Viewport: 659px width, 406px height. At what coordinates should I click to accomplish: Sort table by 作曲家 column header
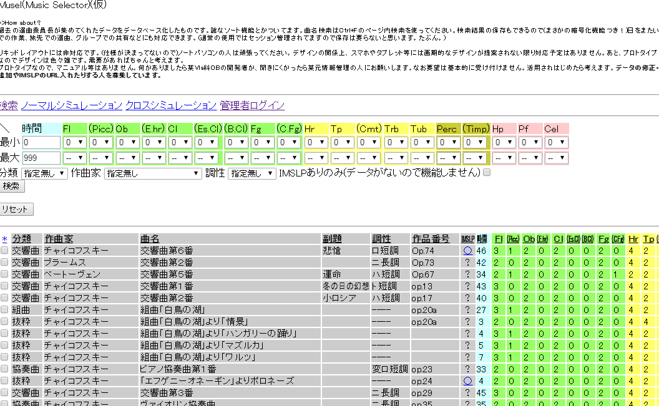coord(59,239)
